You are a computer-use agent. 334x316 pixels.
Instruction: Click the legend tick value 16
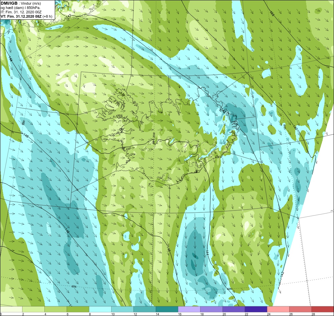point(180,314)
